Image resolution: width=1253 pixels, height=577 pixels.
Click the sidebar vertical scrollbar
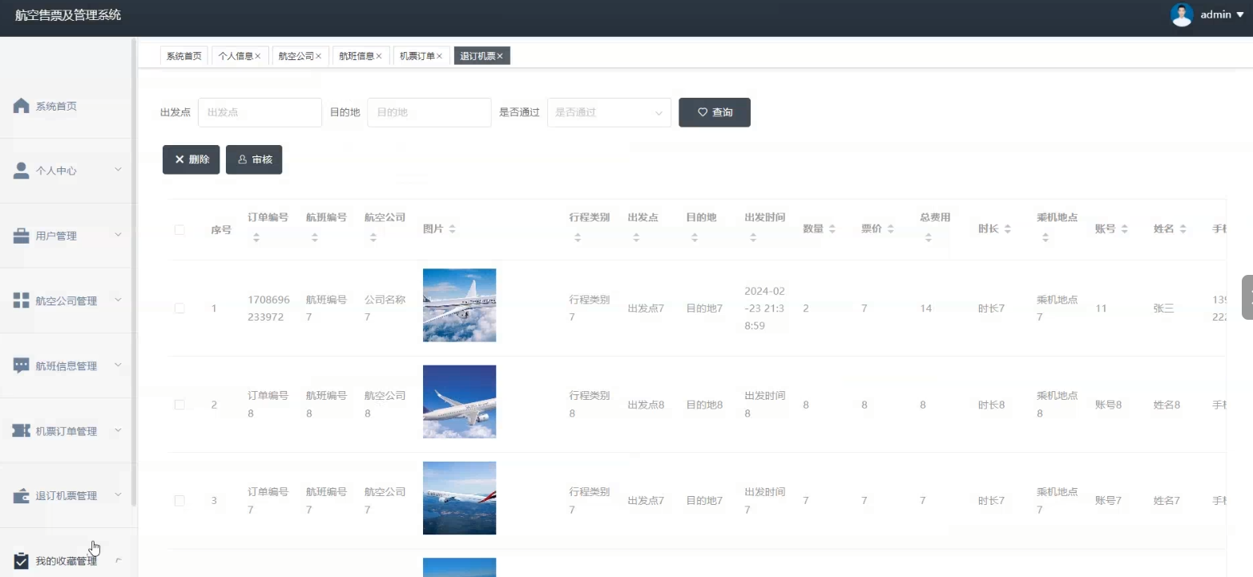pyautogui.click(x=134, y=272)
